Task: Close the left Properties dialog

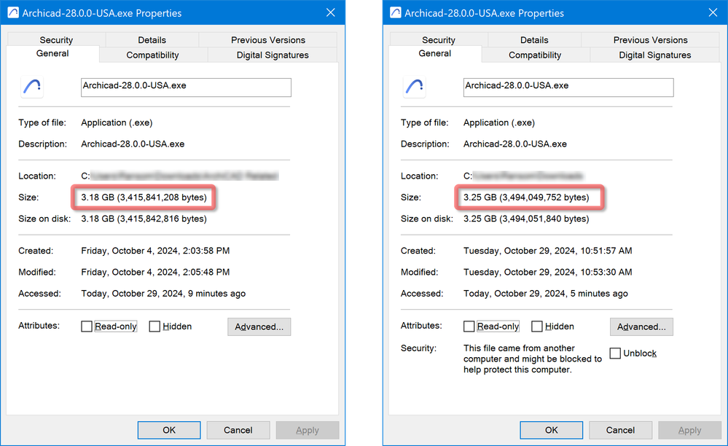Action: tap(331, 12)
